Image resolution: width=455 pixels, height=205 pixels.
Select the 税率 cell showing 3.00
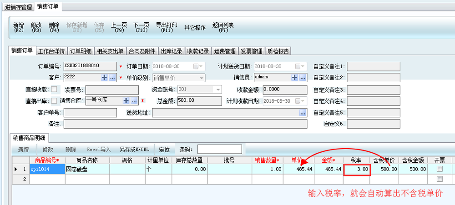[357, 169]
